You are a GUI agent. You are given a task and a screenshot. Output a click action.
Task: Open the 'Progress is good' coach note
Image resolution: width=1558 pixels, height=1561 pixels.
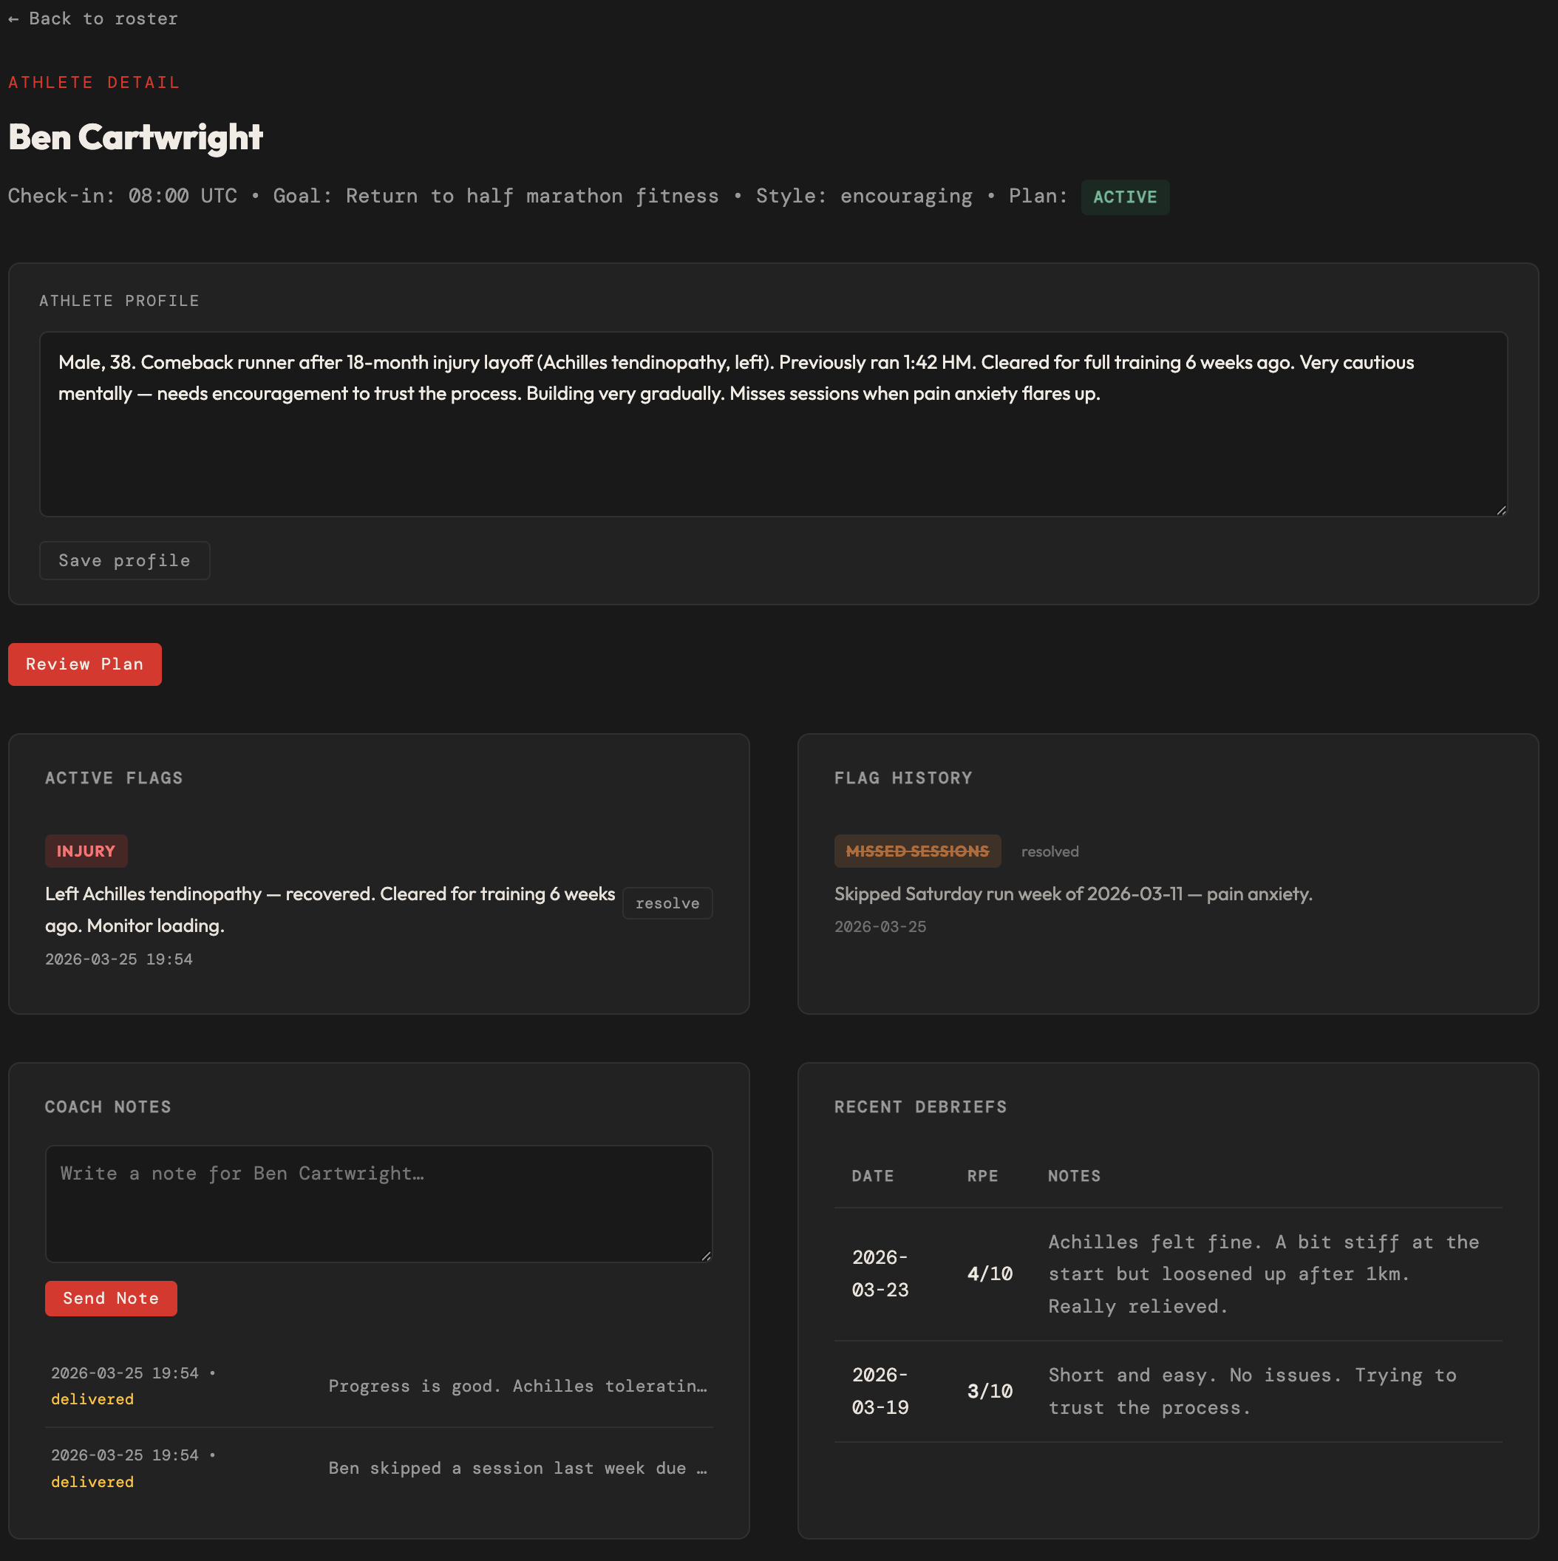pos(517,1386)
